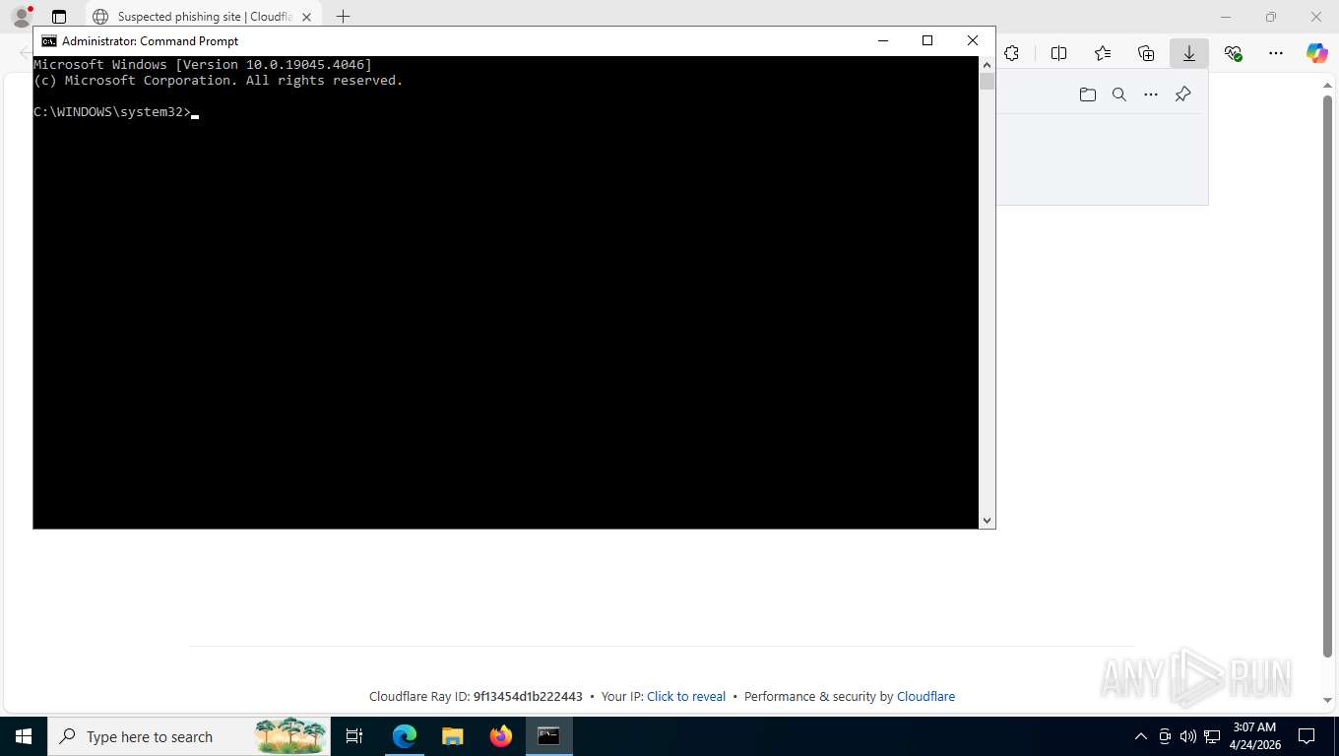Image resolution: width=1339 pixels, height=756 pixels.
Task: Open more options in Downloads panel
Action: 1151,94
